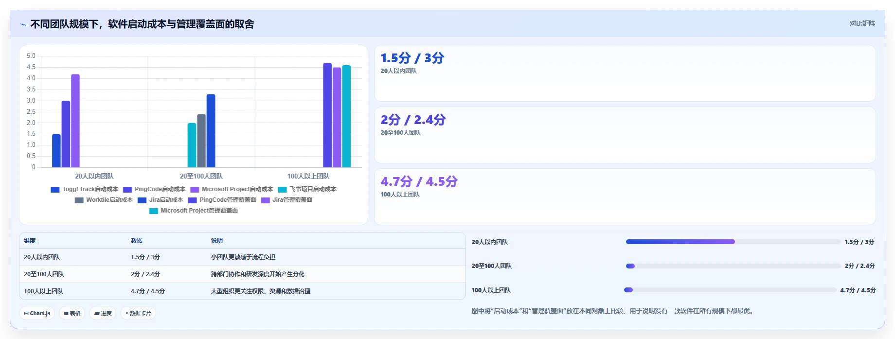Screen dimensions: 895x339
Task: Click the 4.7分 / 4.5分 progress bar
Action: pos(730,290)
